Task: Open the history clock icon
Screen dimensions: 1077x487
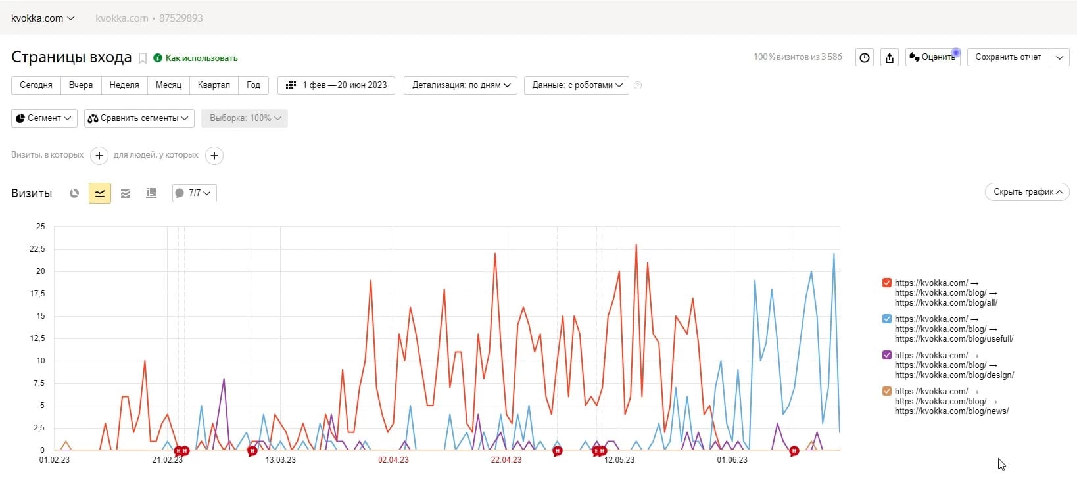Action: click(x=865, y=58)
